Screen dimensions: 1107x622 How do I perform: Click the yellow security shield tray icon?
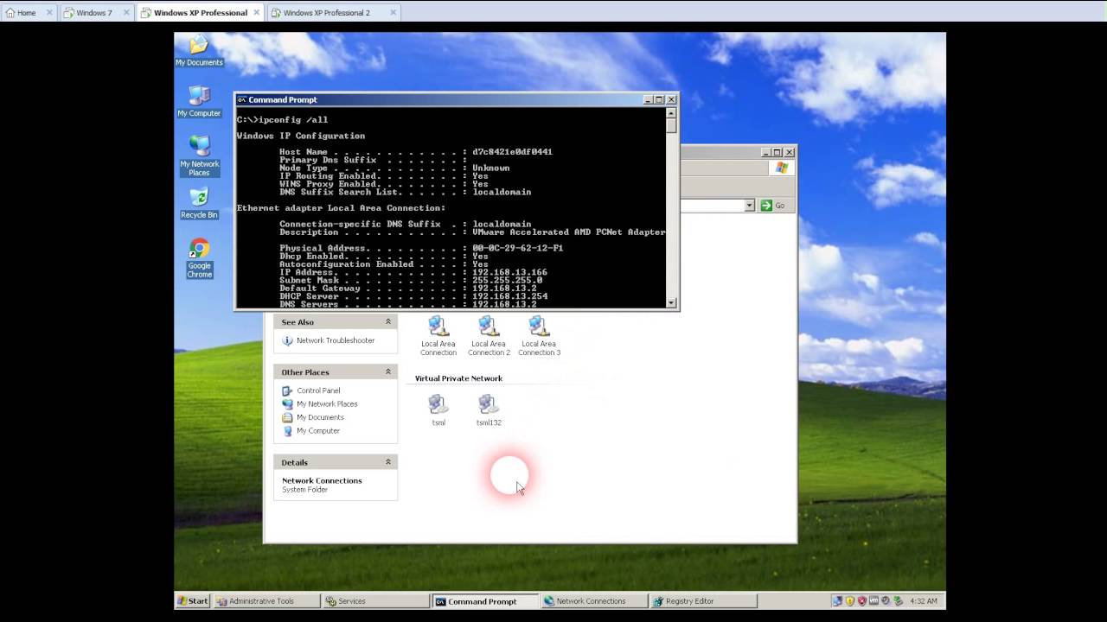849,601
